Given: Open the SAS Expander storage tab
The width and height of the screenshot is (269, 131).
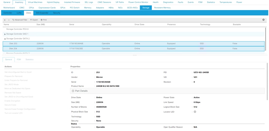Looking at the screenshot, I should click(42, 13).
